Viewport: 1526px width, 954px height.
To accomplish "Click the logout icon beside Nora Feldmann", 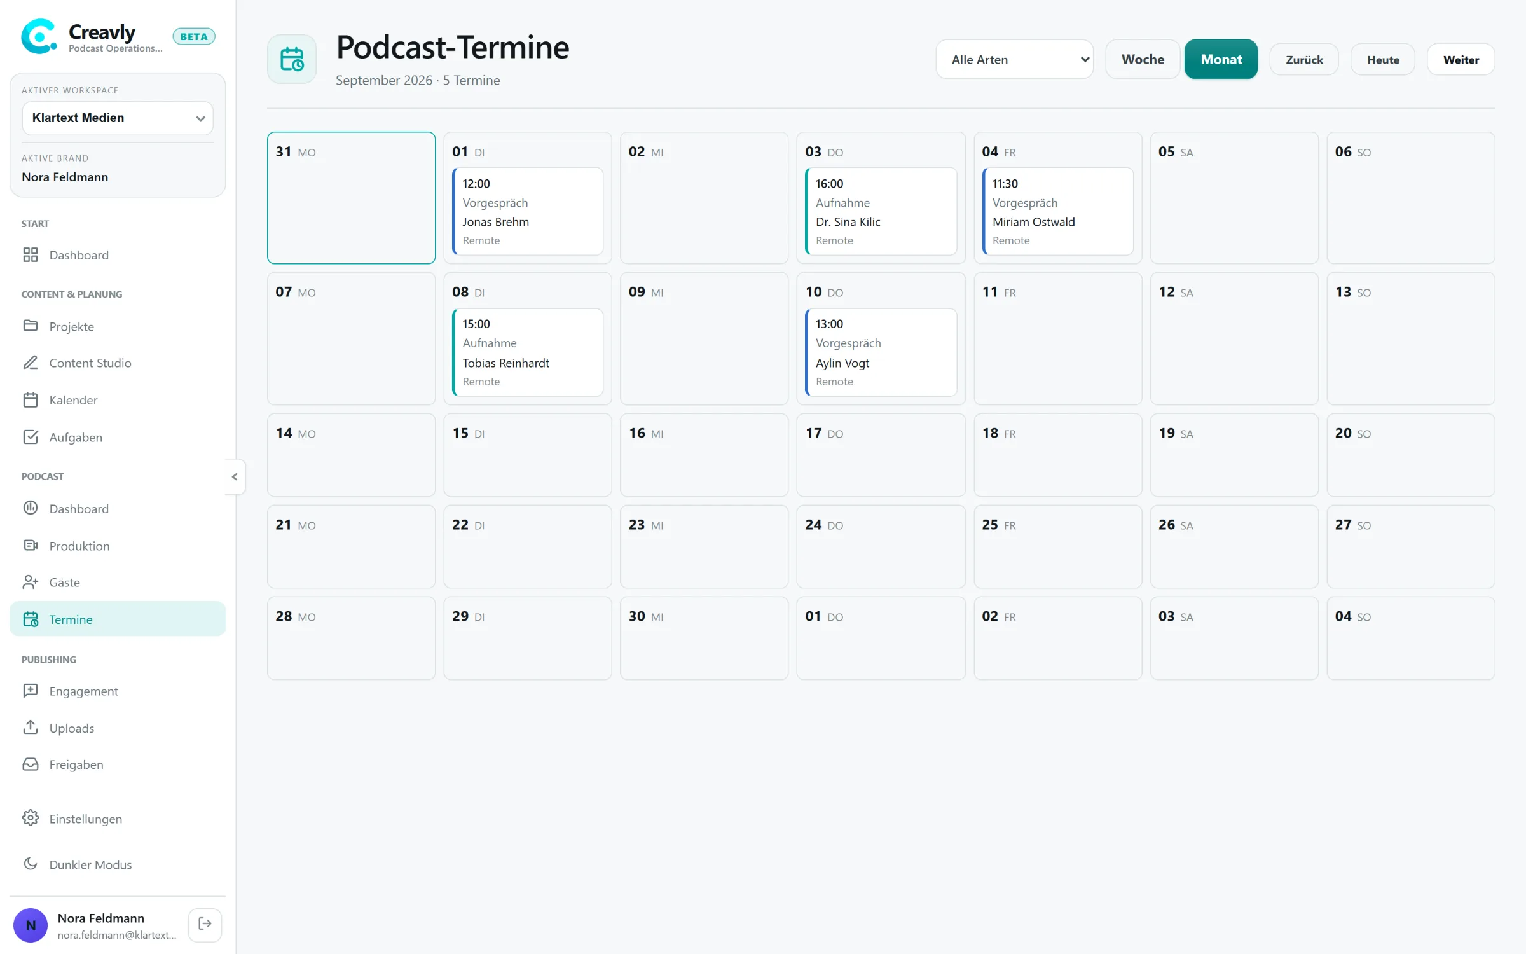I will 205,924.
